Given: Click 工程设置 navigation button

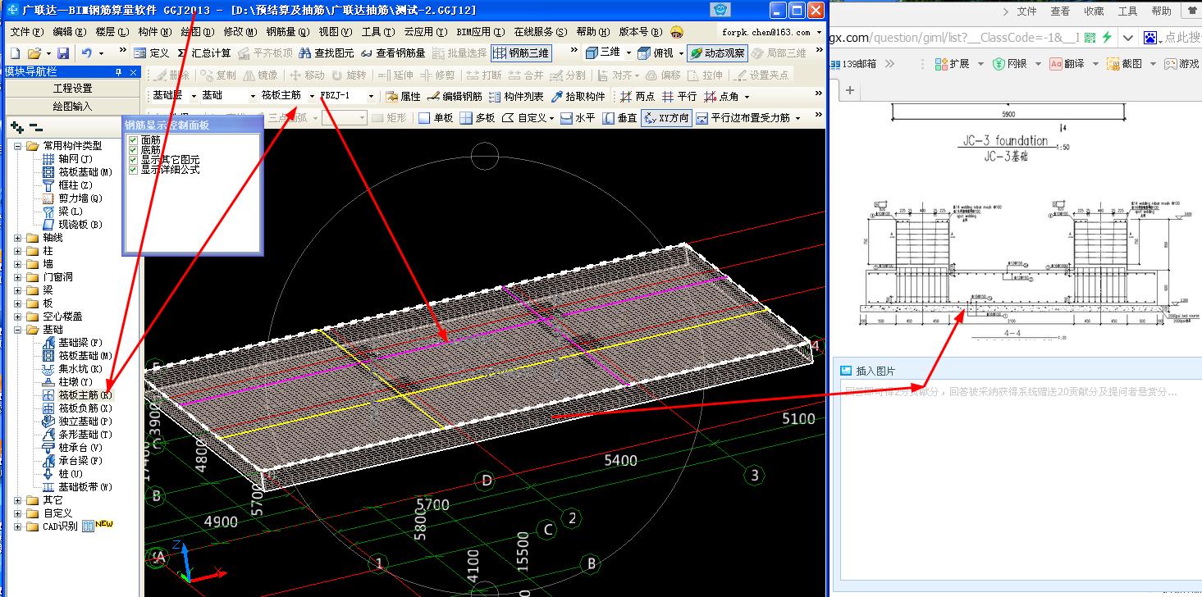Looking at the screenshot, I should [x=72, y=89].
